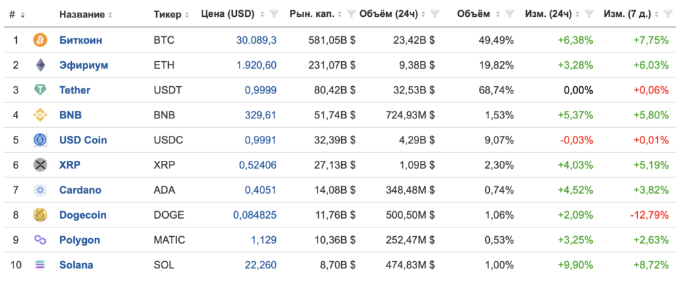Click the BNB logo icon
This screenshot has height=290, width=689.
click(x=40, y=115)
